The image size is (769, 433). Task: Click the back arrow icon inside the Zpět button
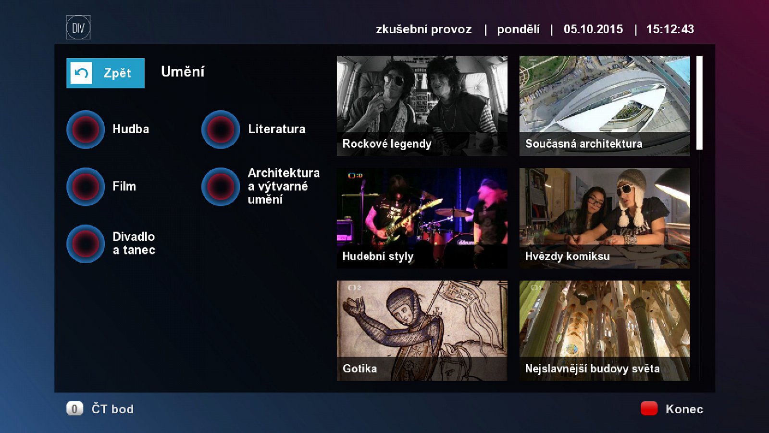81,73
